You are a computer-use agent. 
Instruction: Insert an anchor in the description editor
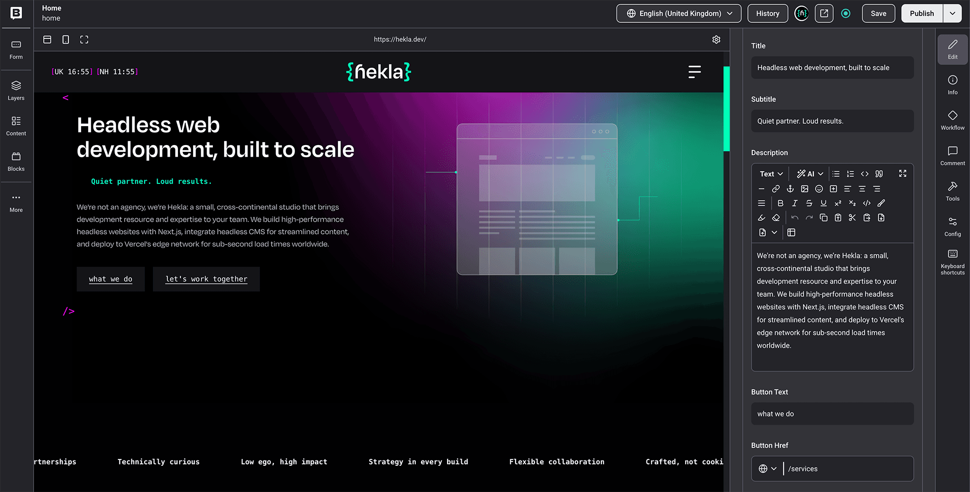[790, 189]
